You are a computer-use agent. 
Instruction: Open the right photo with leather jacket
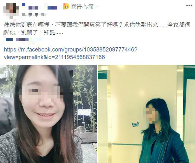(x=146, y=114)
